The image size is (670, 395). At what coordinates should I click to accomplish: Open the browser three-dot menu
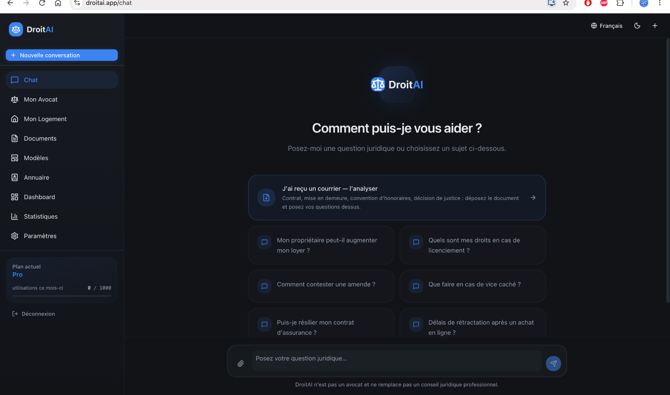pos(660,3)
